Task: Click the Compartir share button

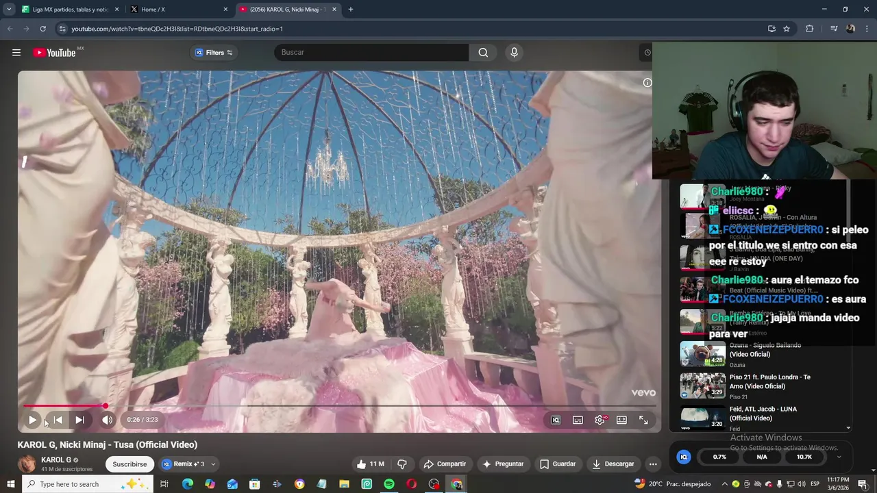Action: [x=445, y=464]
